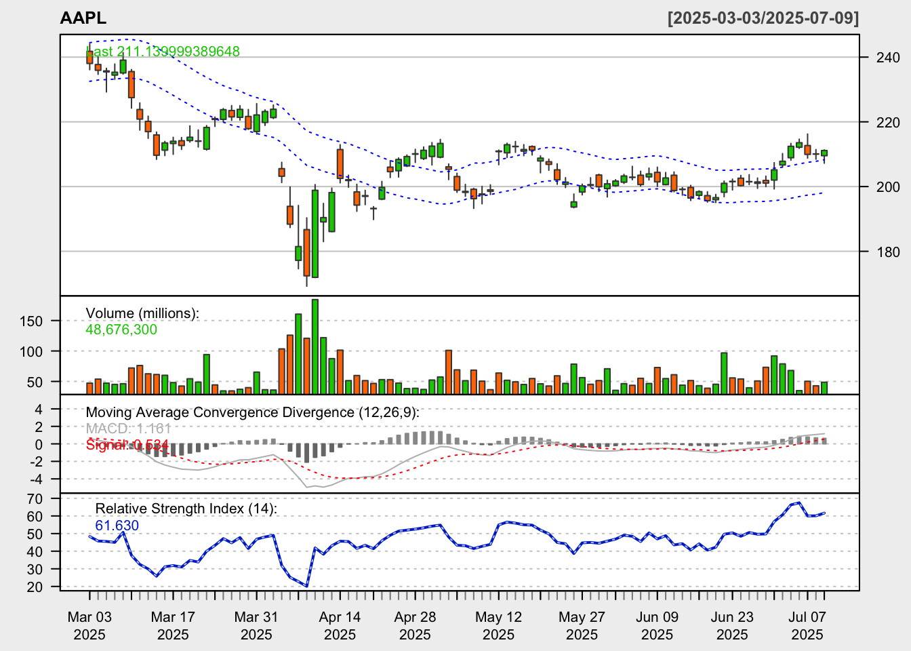Select the Last 211.139999389648 price label
This screenshot has width=911, height=651.
(163, 52)
